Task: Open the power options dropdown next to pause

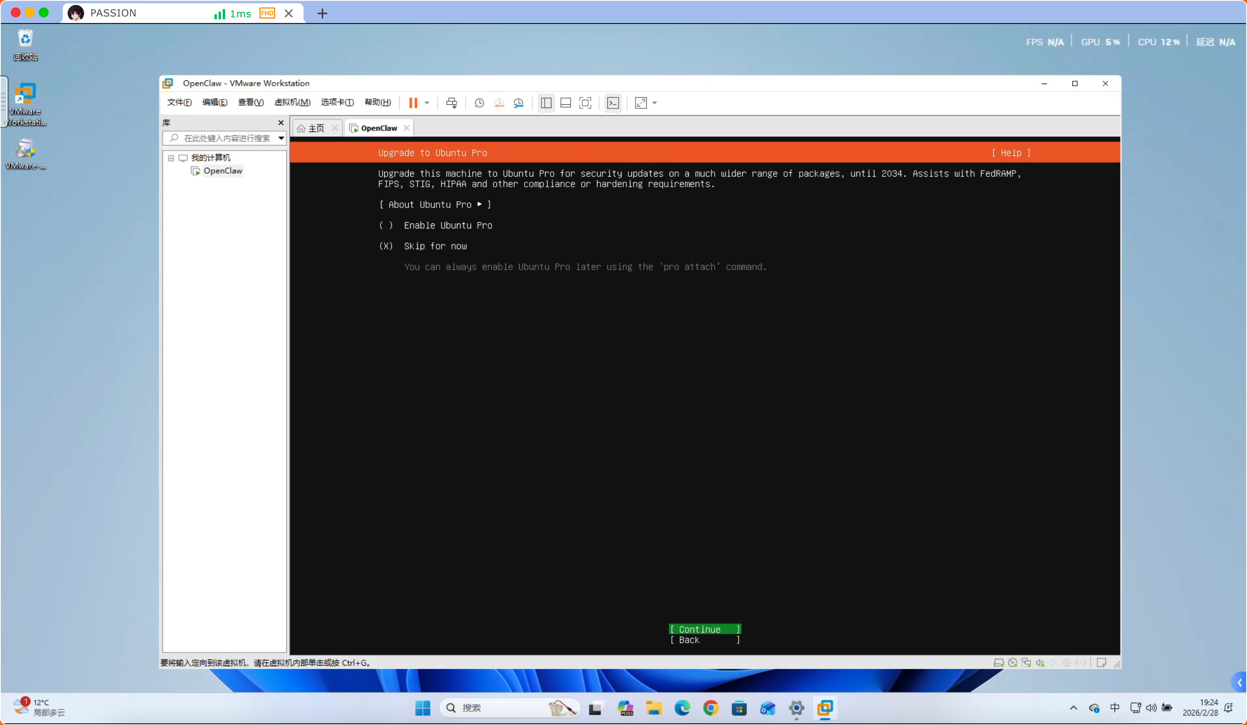Action: 426,103
